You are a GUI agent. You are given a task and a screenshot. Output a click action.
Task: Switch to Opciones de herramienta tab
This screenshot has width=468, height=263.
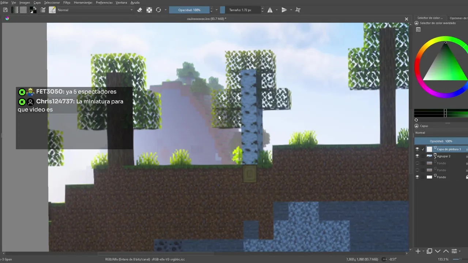click(x=458, y=18)
